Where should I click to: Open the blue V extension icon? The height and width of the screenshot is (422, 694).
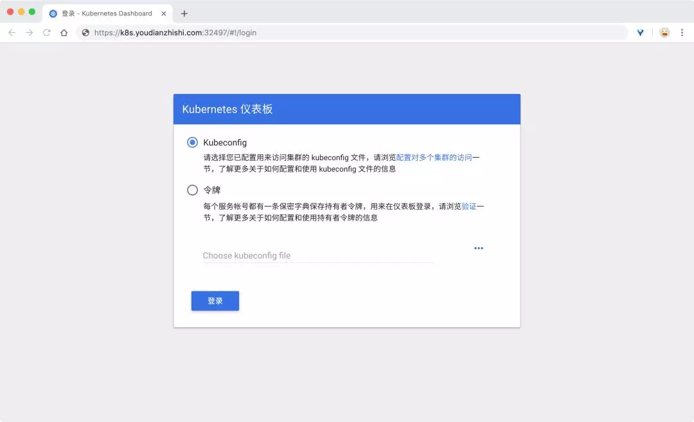(x=640, y=32)
